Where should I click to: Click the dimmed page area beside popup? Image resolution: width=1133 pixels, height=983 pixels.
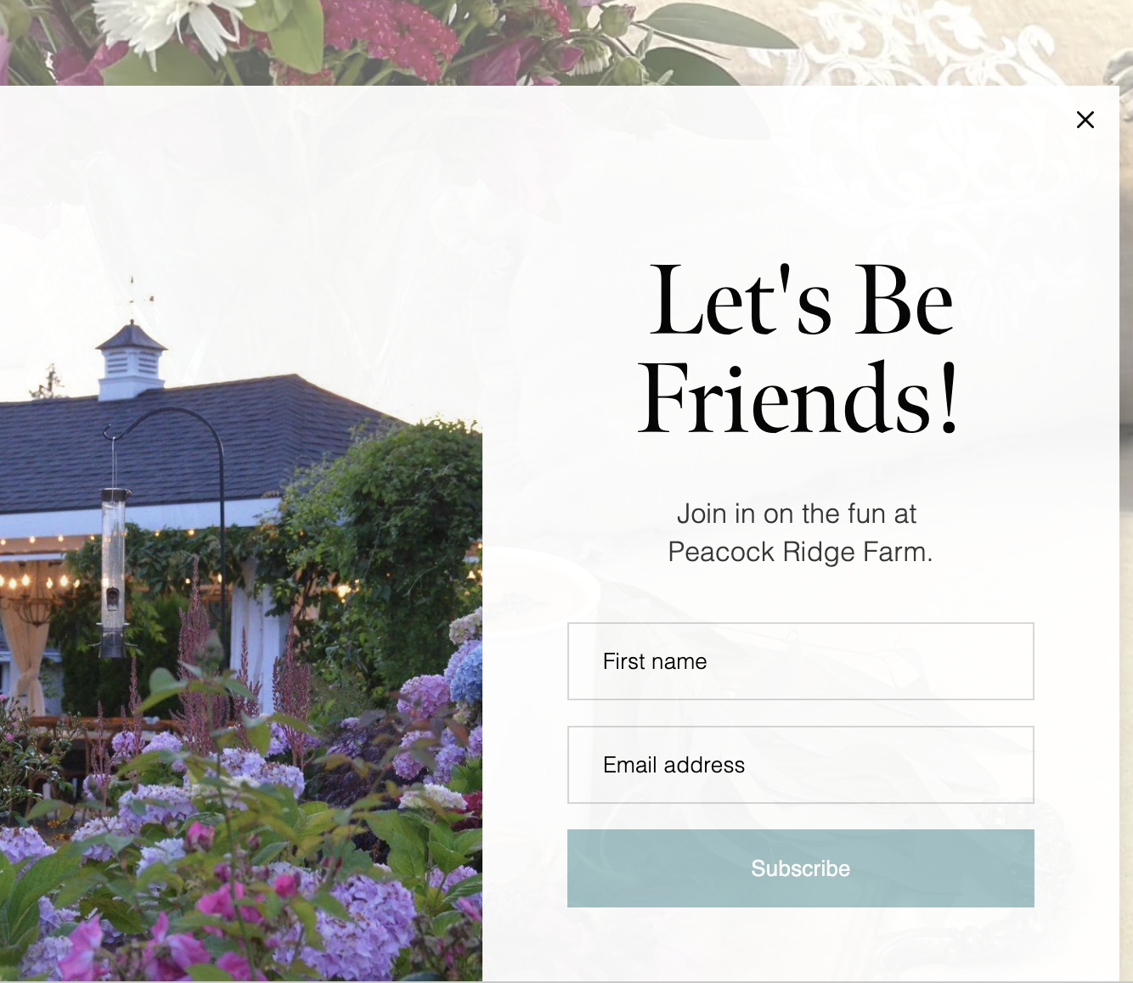[1126, 509]
